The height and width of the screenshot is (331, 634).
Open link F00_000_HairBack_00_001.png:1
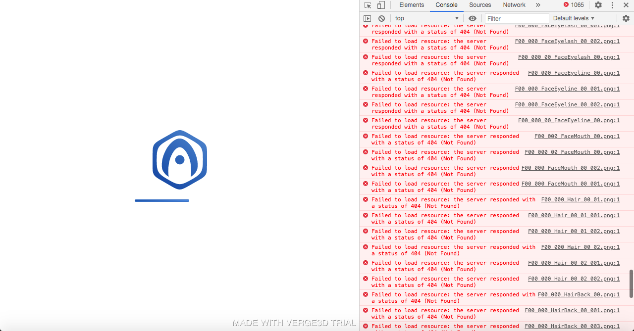tap(572, 310)
